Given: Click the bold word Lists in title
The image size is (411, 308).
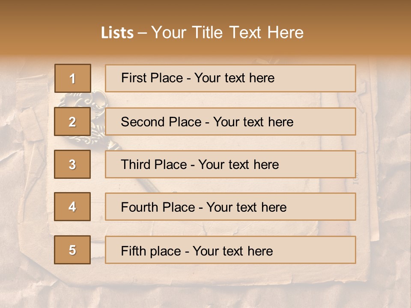Looking at the screenshot, I should click(x=117, y=33).
